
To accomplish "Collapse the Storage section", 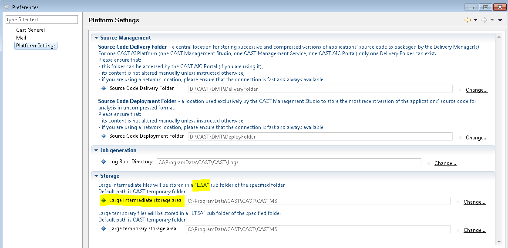I will (x=96, y=176).
